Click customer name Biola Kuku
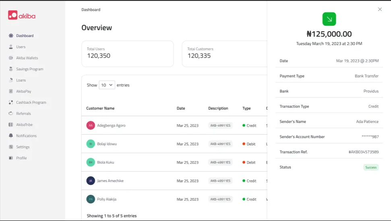The height and width of the screenshot is (221, 391). [106, 162]
